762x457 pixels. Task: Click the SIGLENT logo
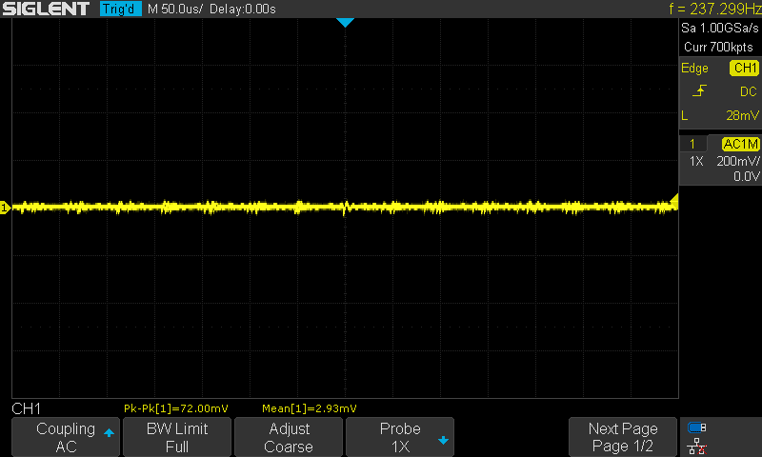46,10
